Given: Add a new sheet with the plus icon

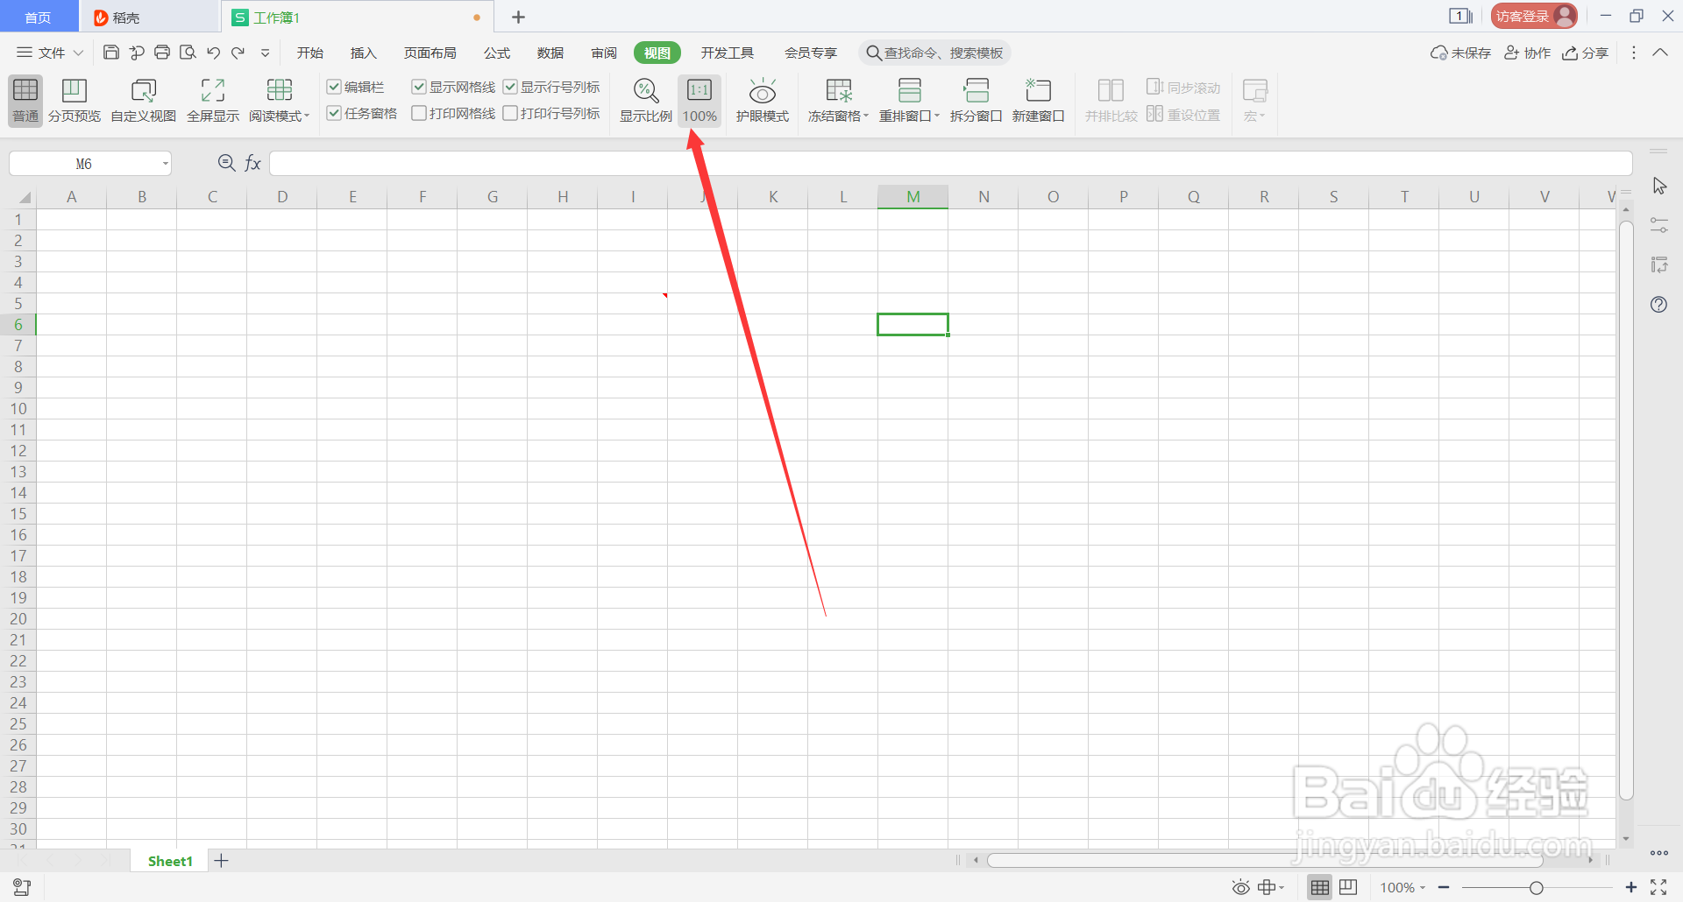Looking at the screenshot, I should coord(222,861).
